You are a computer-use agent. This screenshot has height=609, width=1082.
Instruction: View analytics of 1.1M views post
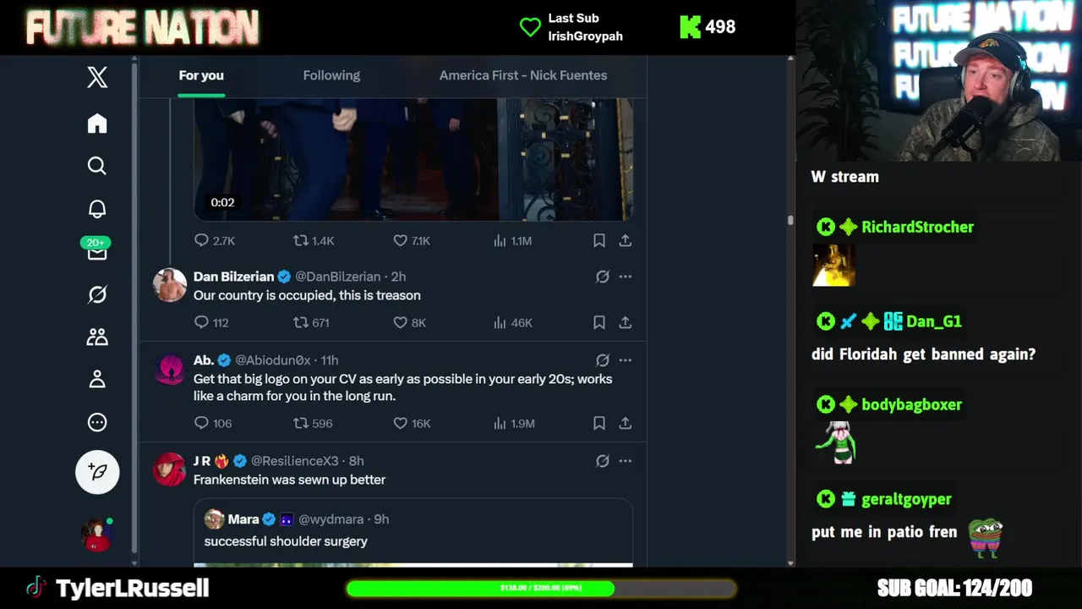(512, 241)
